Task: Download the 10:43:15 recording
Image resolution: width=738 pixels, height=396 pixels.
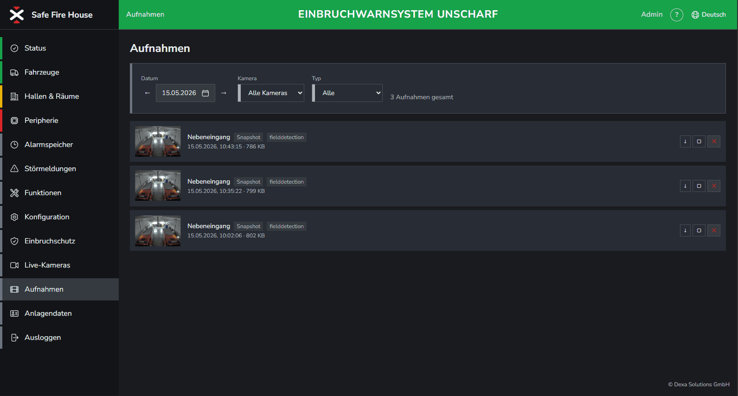Action: 685,141
